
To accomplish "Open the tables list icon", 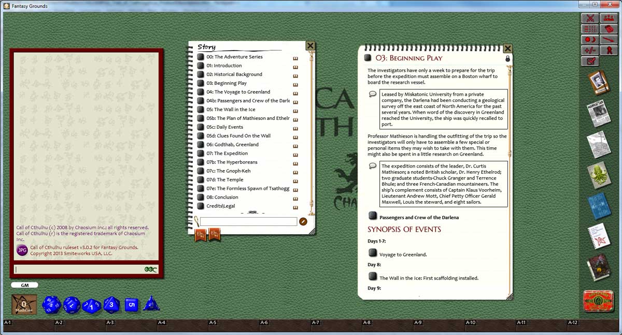I will point(590,29).
